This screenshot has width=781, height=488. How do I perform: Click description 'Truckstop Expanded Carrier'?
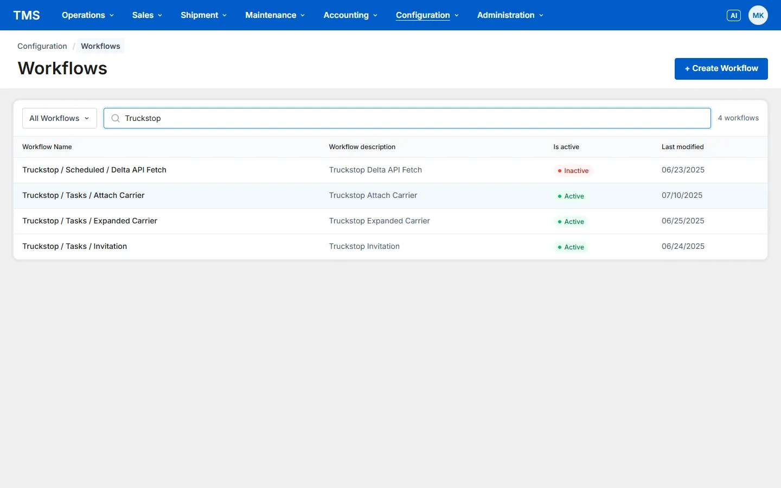[x=380, y=221]
